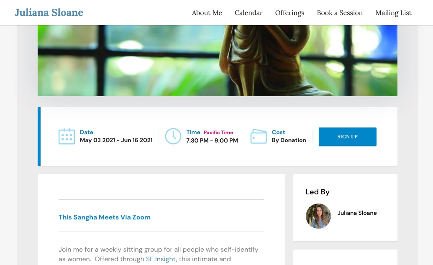Click the wallet cost icon

[x=259, y=136]
